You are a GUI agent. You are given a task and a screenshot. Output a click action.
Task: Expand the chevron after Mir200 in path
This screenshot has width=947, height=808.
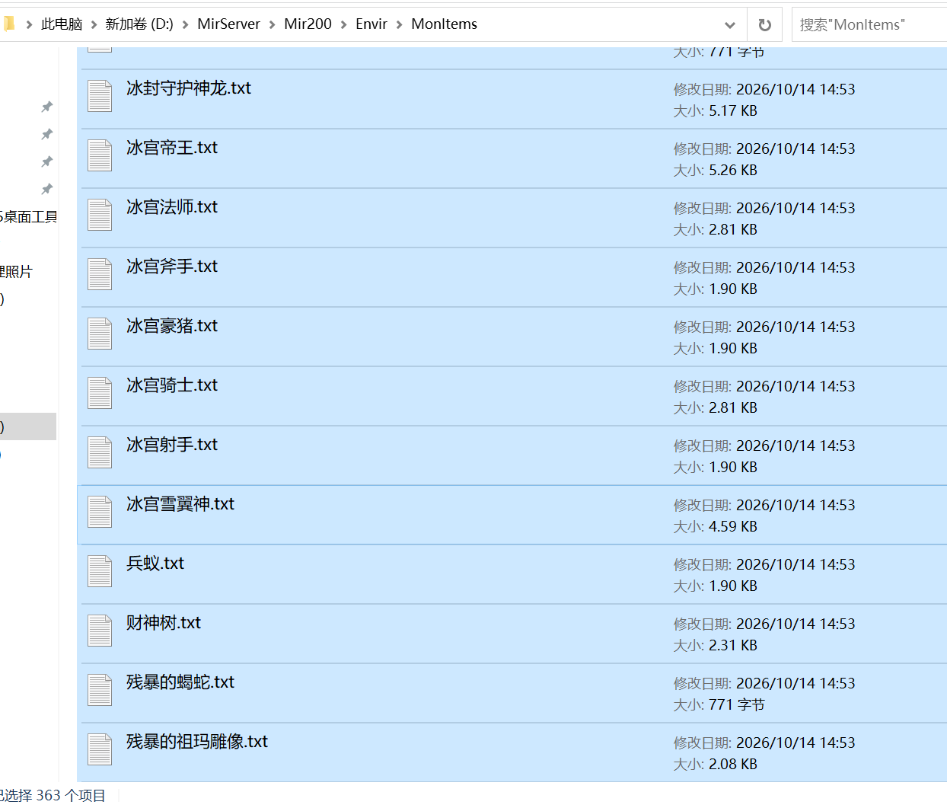tap(344, 24)
